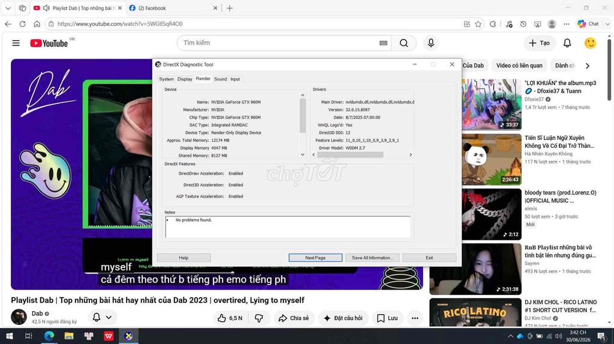Image resolution: width=614 pixels, height=344 pixels.
Task: Click the Device list scroll up arrow
Action: (x=302, y=95)
